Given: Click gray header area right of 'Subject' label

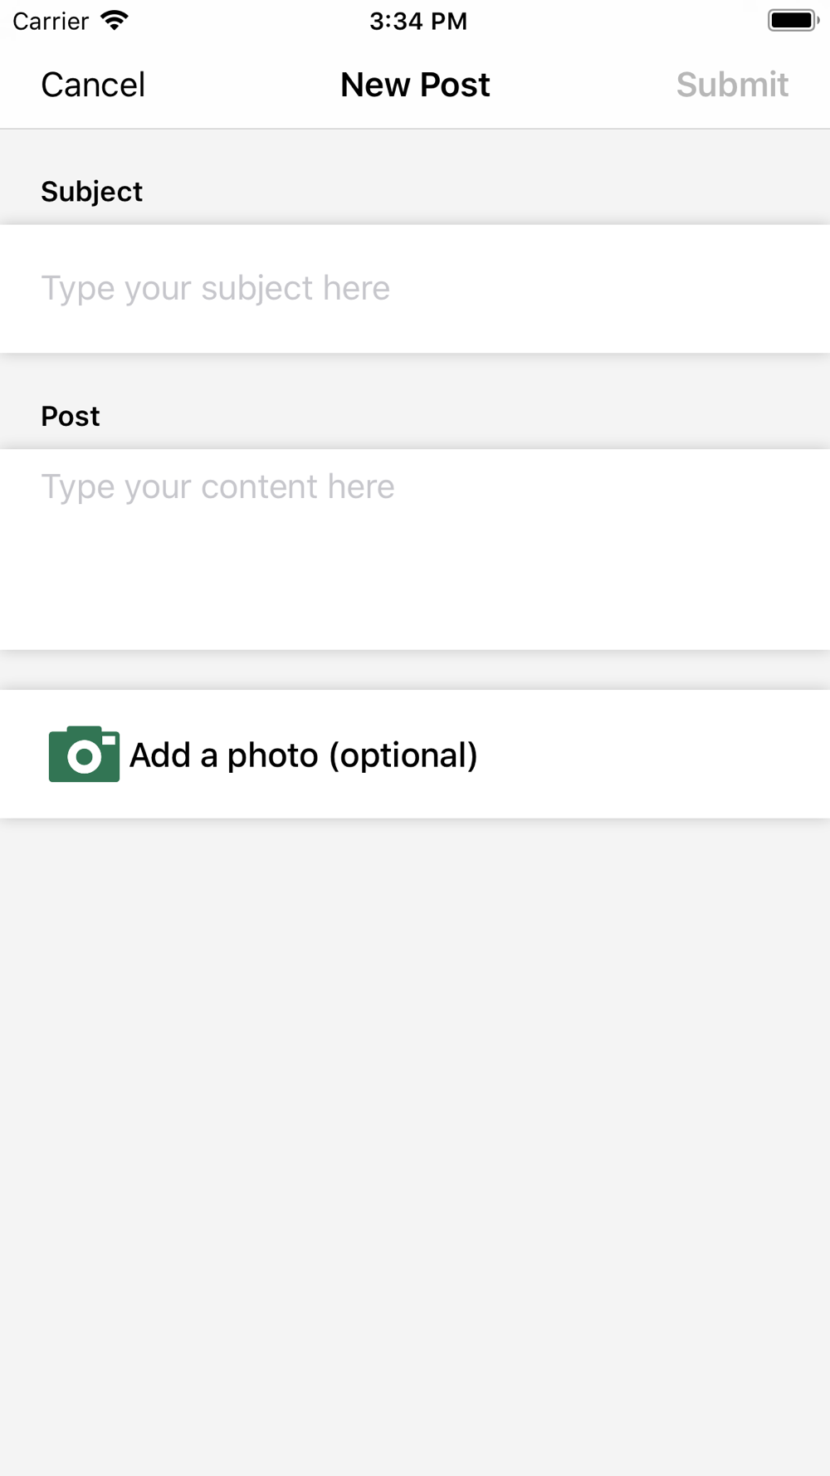Looking at the screenshot, I should [498, 187].
